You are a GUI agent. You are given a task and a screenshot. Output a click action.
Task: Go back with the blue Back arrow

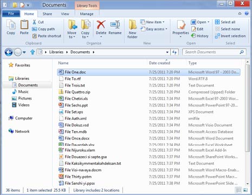[x=9, y=52]
